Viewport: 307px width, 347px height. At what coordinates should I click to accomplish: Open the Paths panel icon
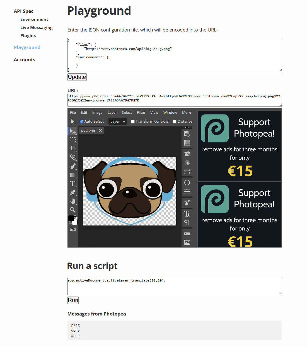click(187, 171)
